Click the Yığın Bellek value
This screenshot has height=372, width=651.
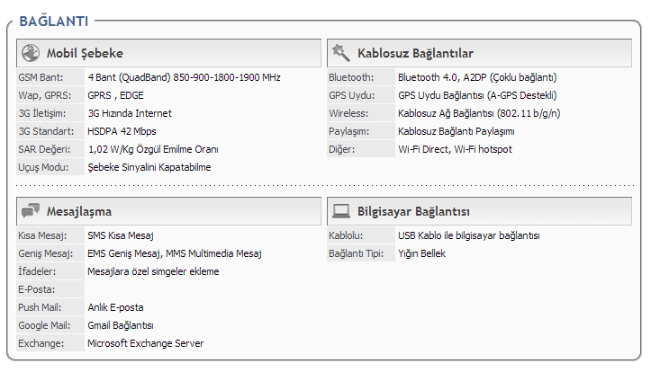pos(421,253)
